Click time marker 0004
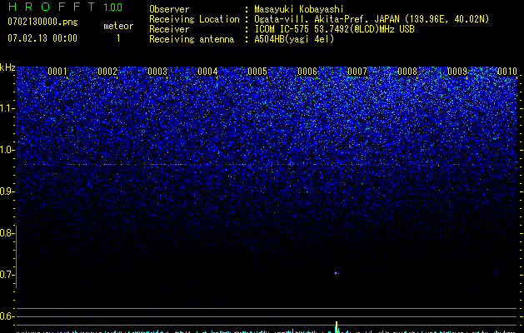Image resolution: width=524 pixels, height=333 pixels. [207, 72]
